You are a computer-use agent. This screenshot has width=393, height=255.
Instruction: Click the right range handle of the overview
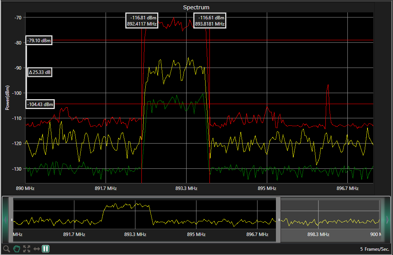click(279, 220)
